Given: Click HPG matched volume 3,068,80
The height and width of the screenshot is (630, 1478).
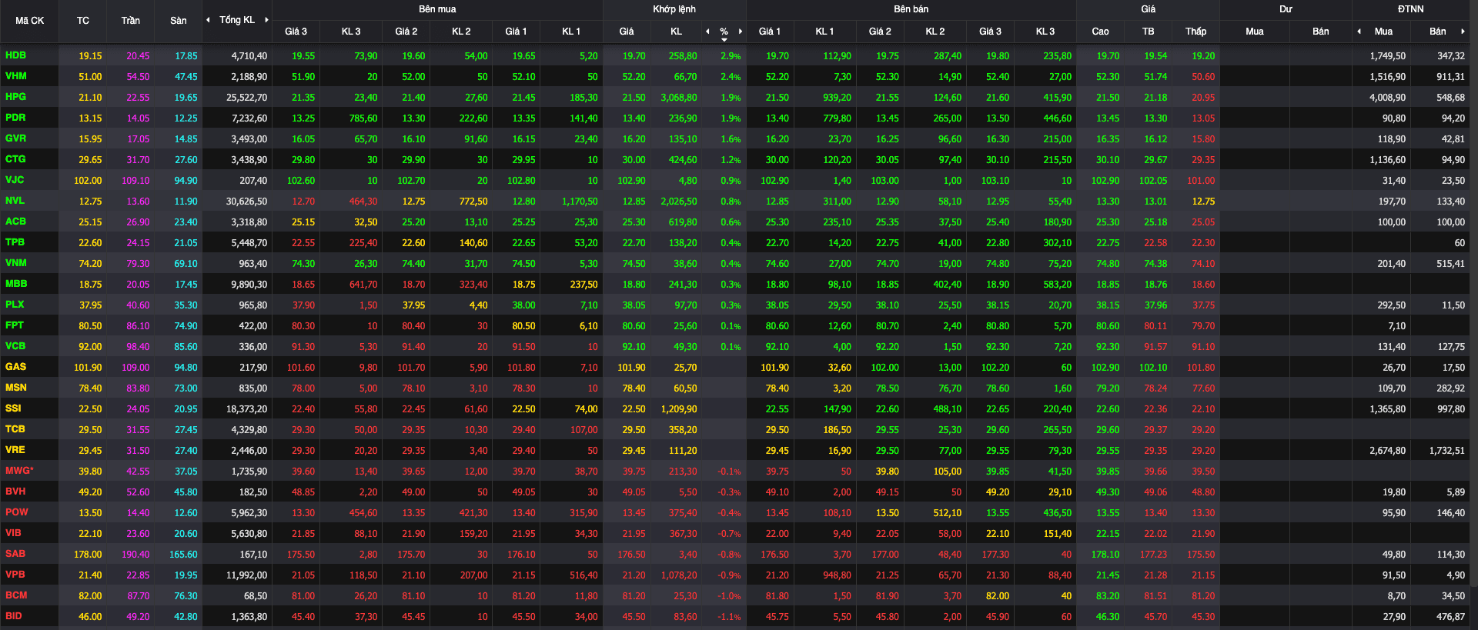Looking at the screenshot, I should coord(679,98).
